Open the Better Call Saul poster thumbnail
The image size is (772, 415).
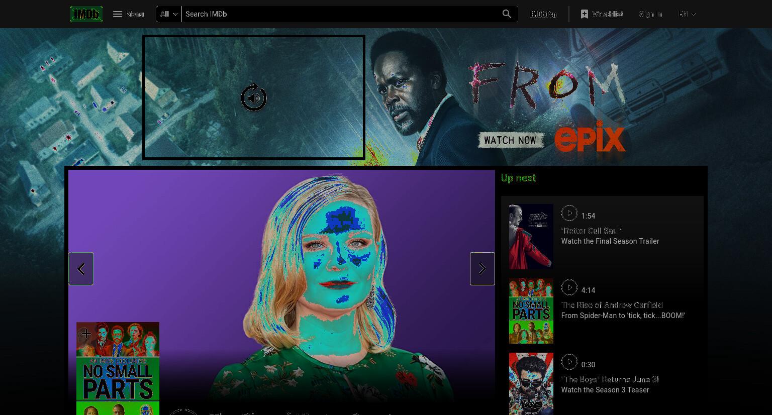point(531,237)
